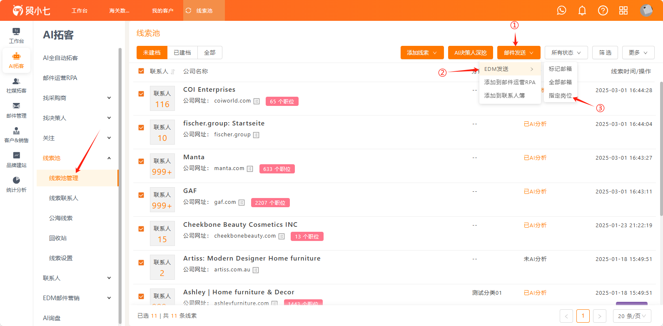Click the 筛选 button
The width and height of the screenshot is (663, 326).
click(x=606, y=53)
